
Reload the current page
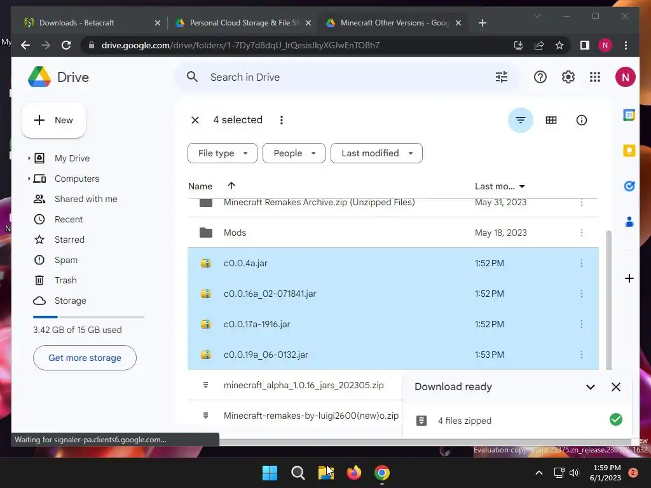66,45
